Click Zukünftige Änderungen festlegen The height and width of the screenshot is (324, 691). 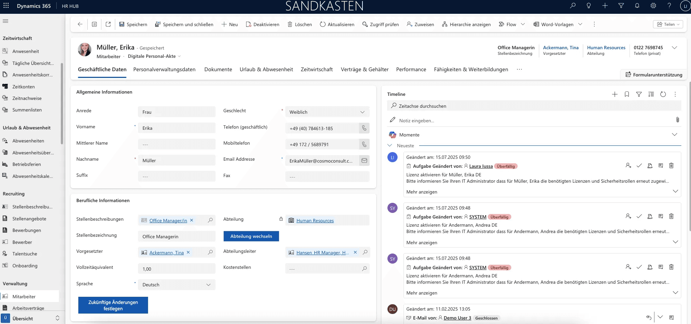pos(113,305)
